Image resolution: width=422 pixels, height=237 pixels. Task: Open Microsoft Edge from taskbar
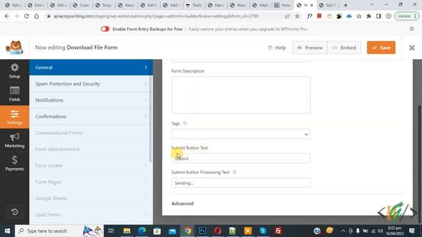(142, 231)
